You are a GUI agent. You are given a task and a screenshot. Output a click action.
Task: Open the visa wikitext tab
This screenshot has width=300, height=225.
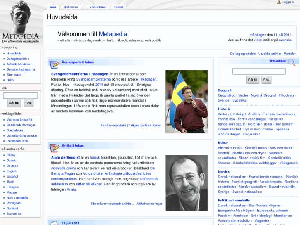pos(98,7)
